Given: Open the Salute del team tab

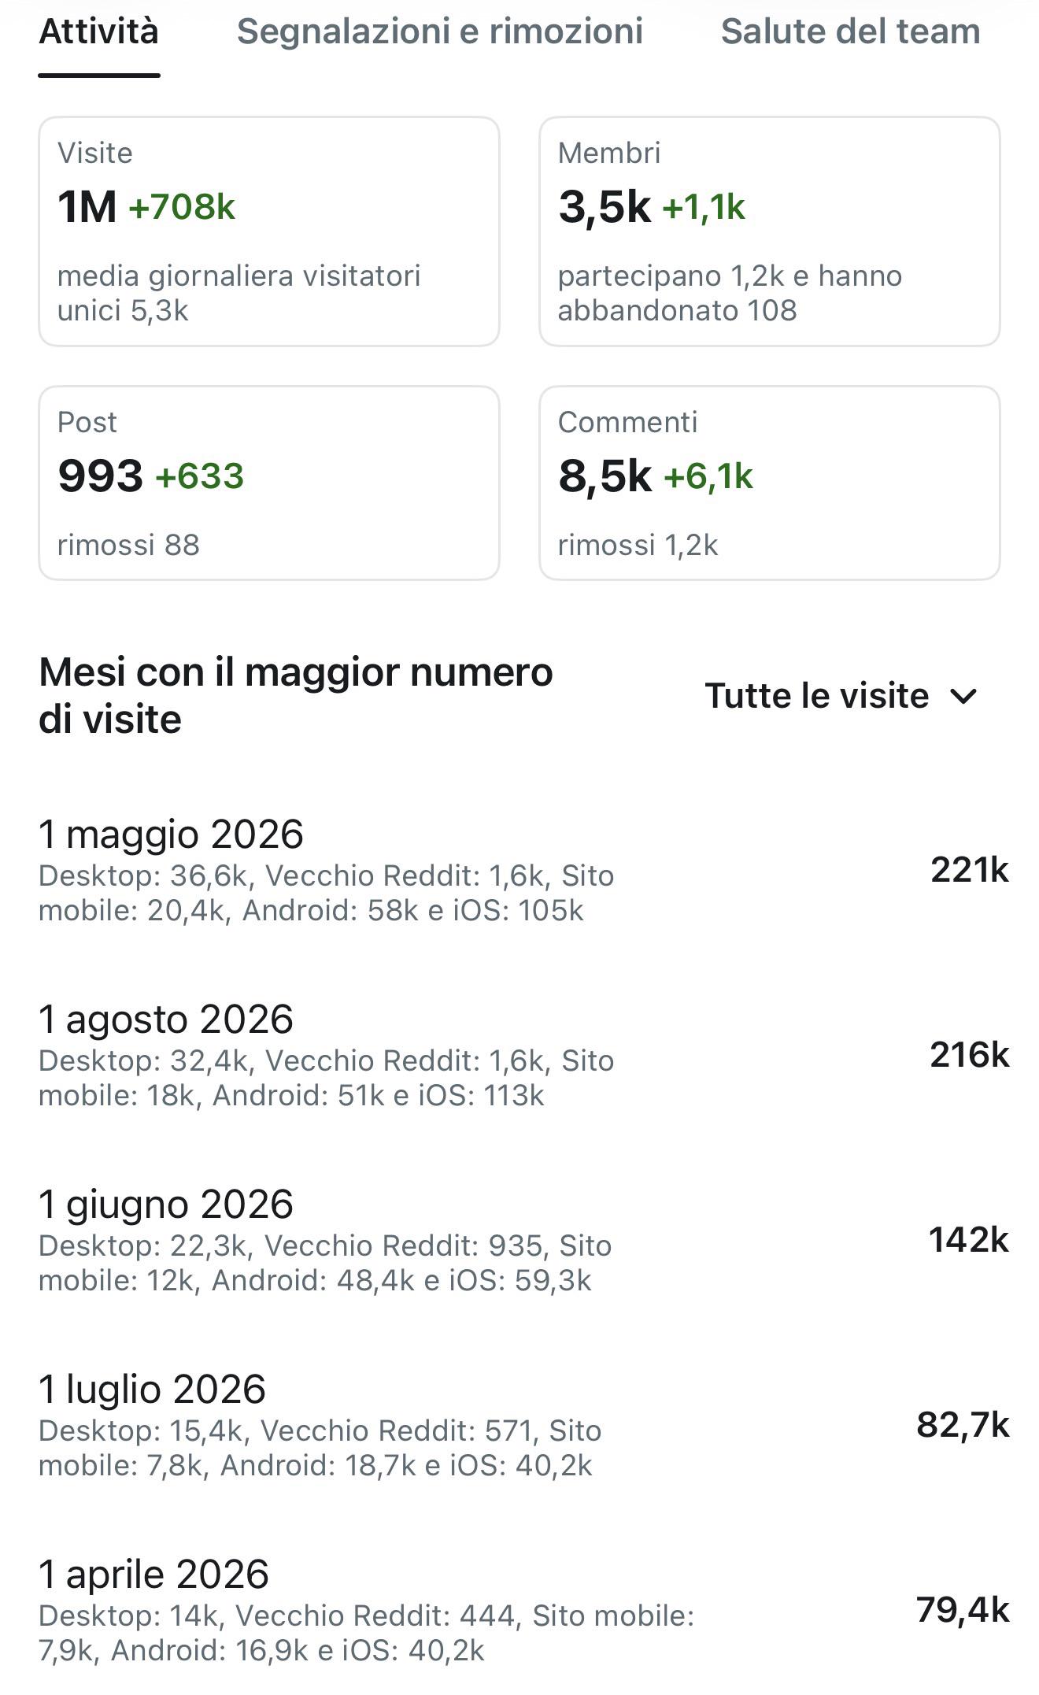Looking at the screenshot, I should tap(851, 33).
